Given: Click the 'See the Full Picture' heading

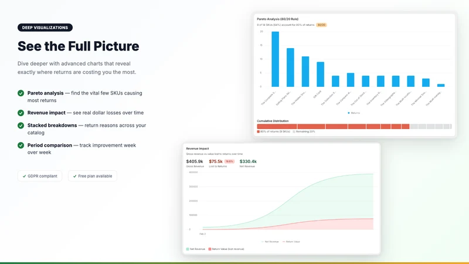Looking at the screenshot, I should pyautogui.click(x=79, y=46).
